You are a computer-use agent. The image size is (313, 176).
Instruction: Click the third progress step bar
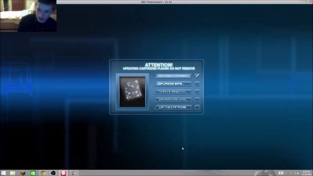[173, 91]
